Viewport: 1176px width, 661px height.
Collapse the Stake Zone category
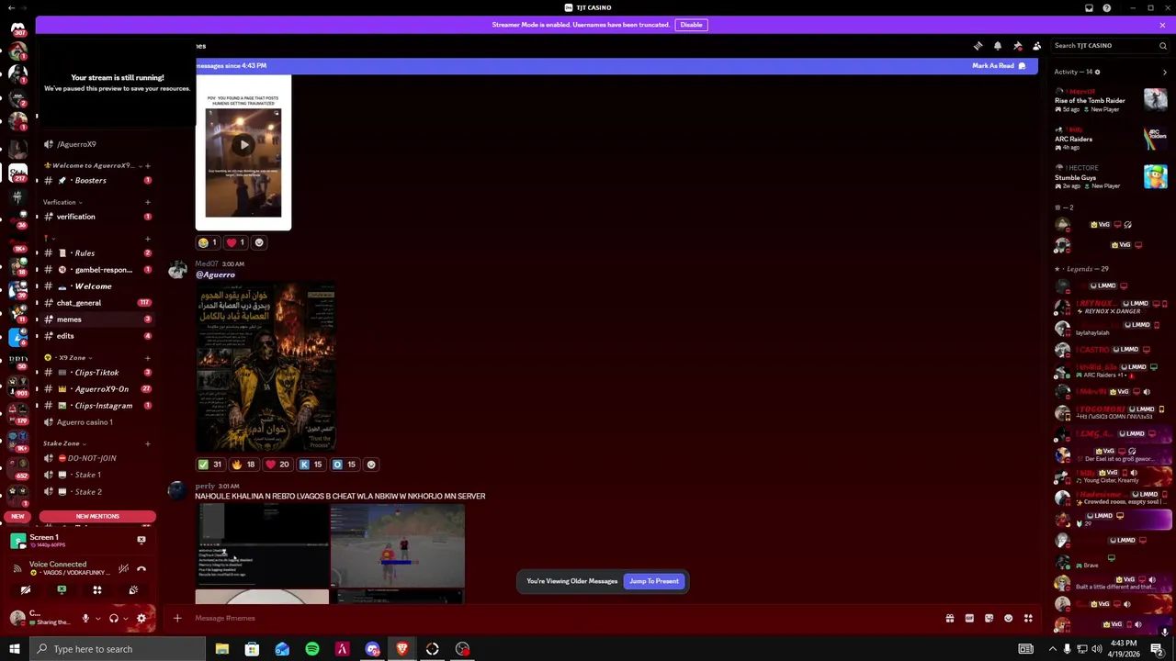(x=64, y=443)
